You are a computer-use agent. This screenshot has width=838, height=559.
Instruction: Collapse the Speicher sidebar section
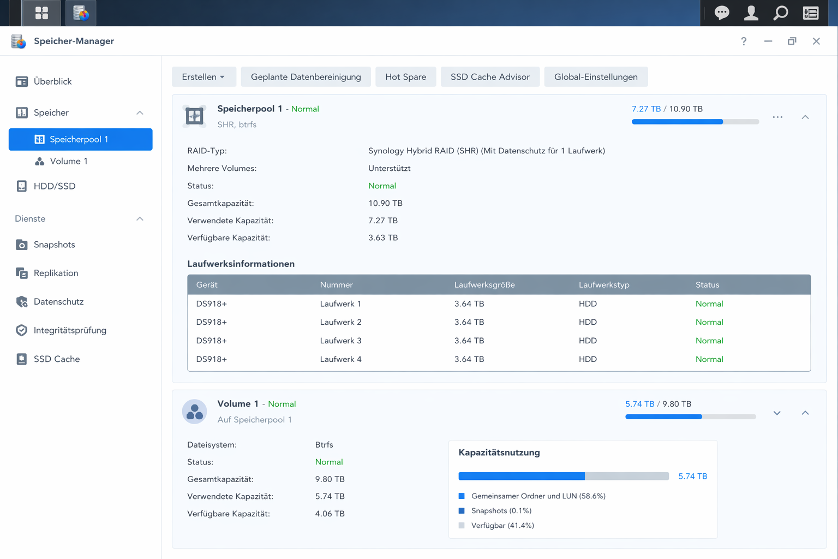pyautogui.click(x=140, y=113)
